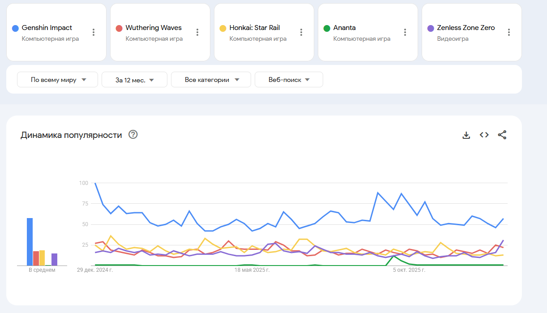Expand the Все категории dropdown
The height and width of the screenshot is (313, 547).
[211, 80]
